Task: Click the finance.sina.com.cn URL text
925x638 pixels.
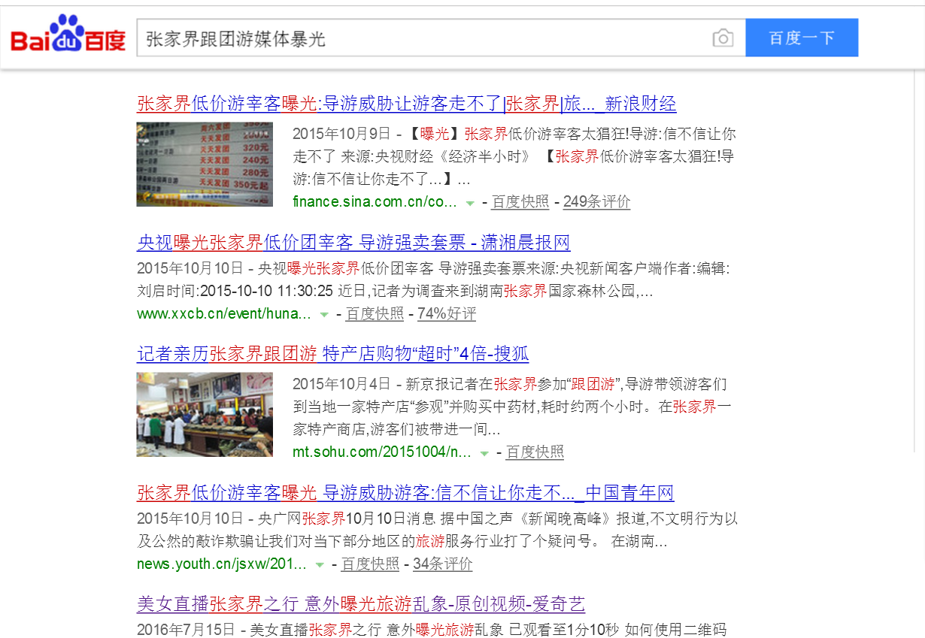Action: [x=375, y=202]
